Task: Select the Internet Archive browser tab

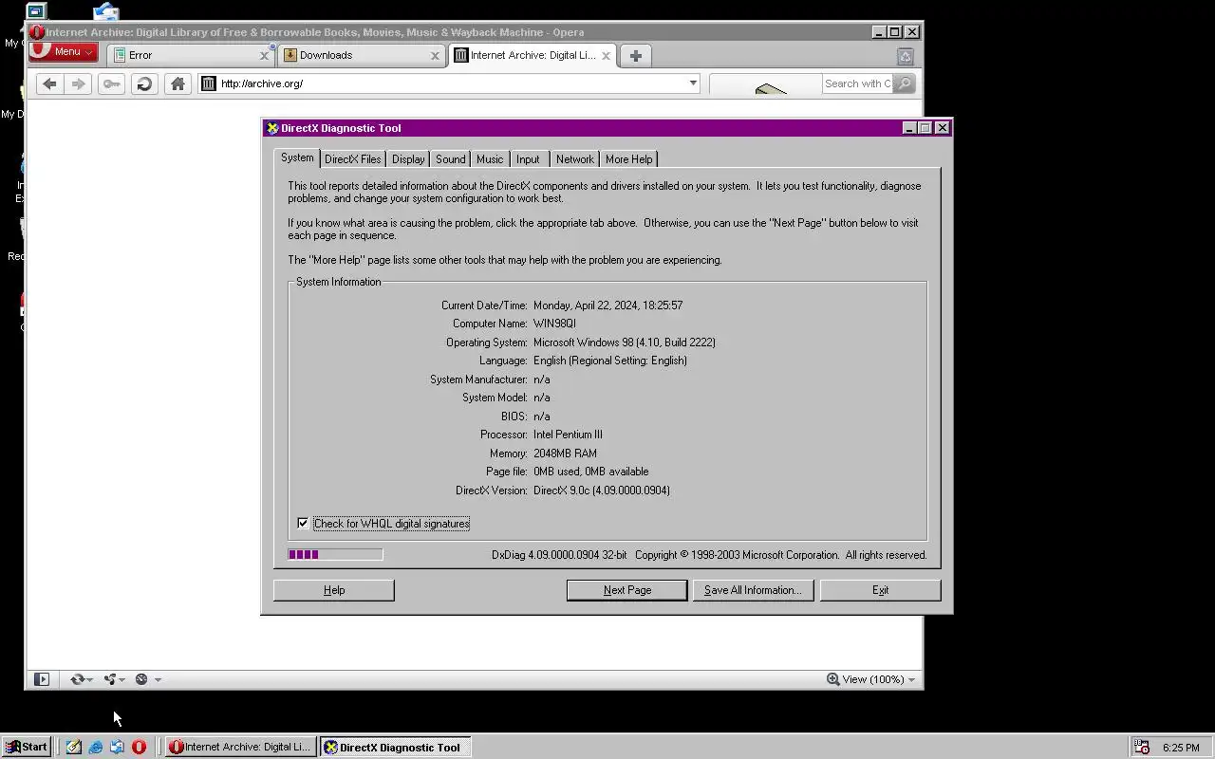Action: pyautogui.click(x=532, y=55)
